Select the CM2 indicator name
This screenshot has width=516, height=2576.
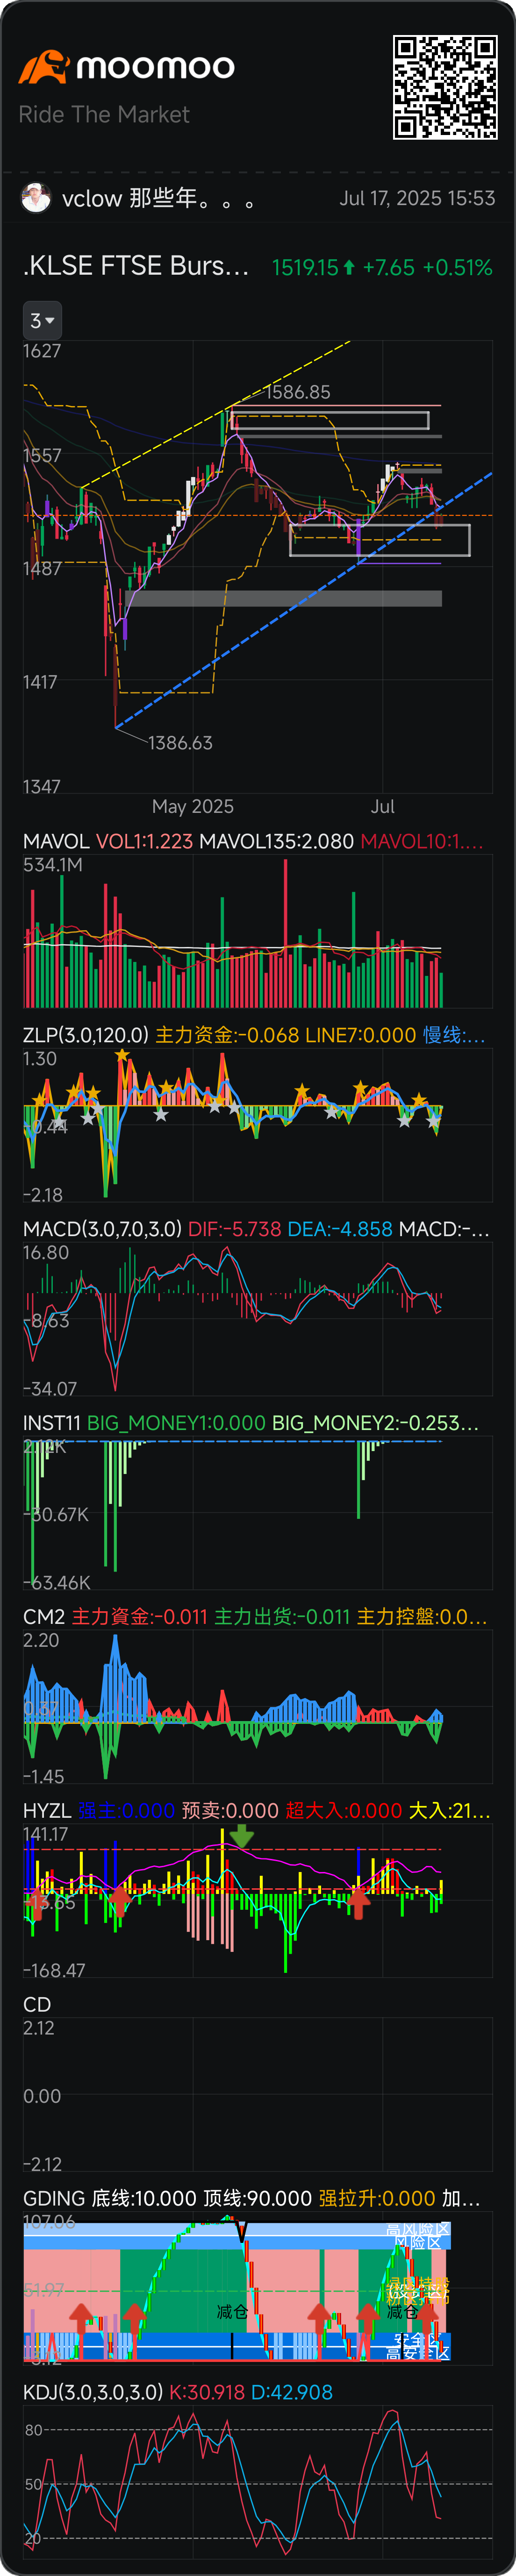point(44,1617)
